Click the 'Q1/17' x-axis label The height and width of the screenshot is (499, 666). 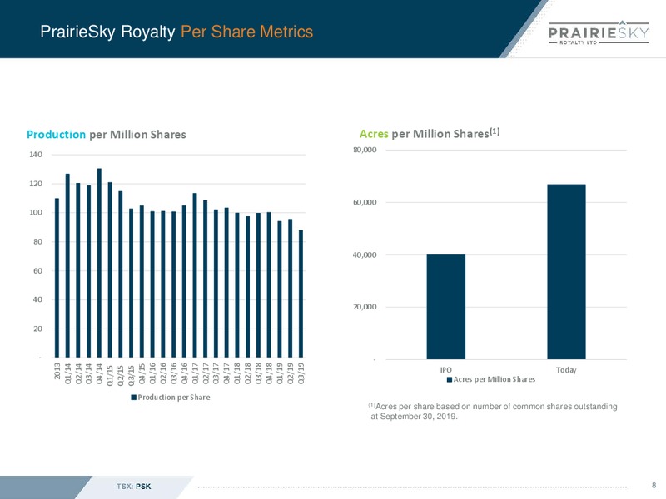click(195, 373)
